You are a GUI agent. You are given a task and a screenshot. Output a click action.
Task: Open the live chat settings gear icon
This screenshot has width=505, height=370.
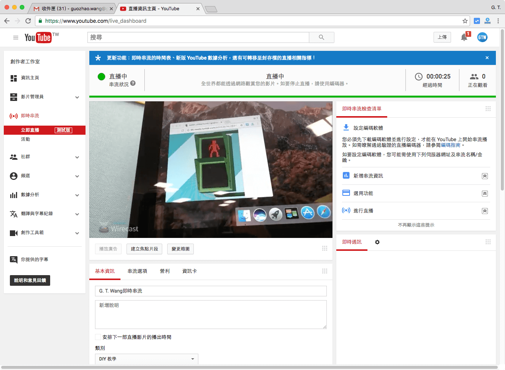tap(377, 242)
